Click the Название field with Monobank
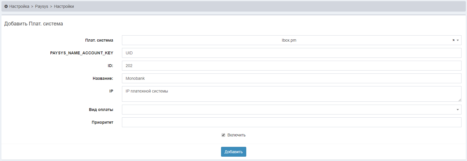 point(291,78)
